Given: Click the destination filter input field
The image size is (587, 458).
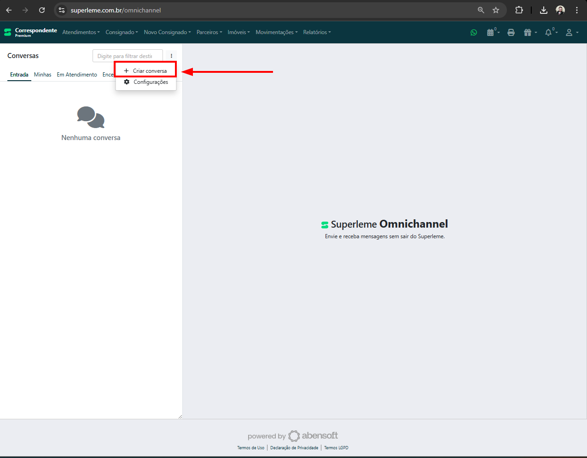Looking at the screenshot, I should (x=128, y=55).
